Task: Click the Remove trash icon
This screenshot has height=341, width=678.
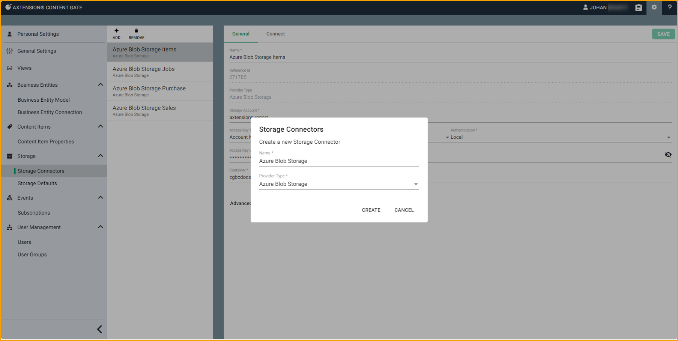Action: (x=136, y=31)
